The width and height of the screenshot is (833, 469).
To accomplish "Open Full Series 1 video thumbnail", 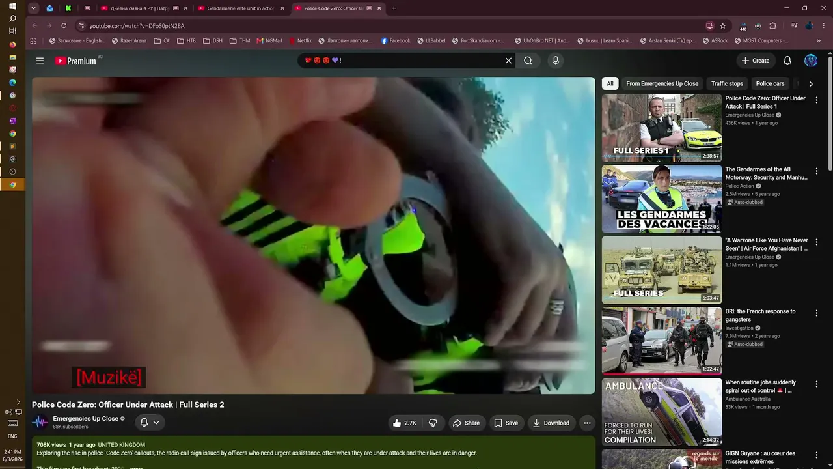I will click(x=662, y=128).
